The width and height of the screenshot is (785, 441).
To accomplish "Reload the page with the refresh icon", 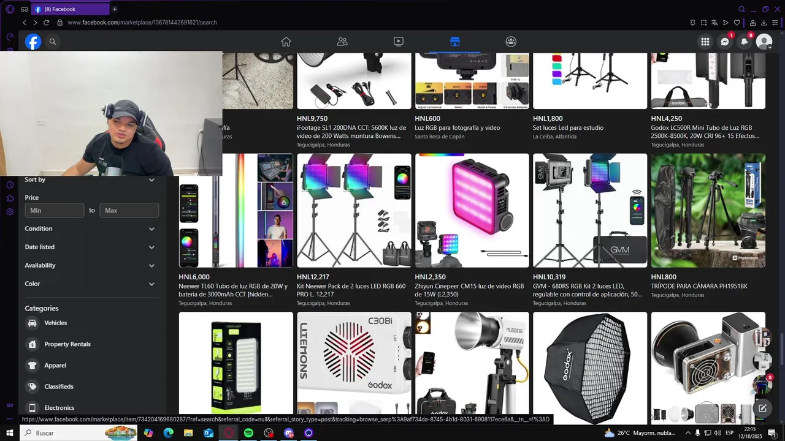I will tap(46, 23).
